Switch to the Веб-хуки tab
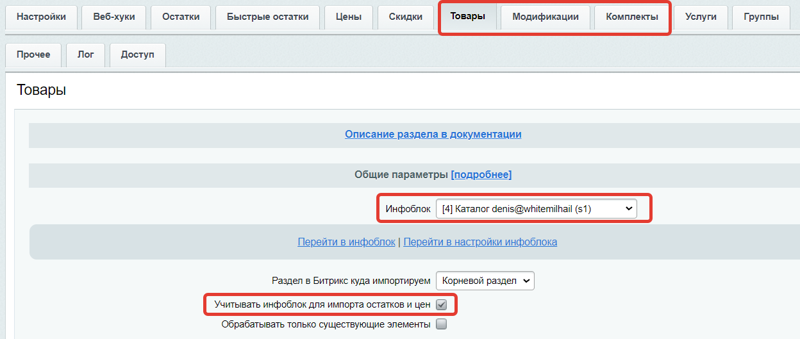 [114, 17]
